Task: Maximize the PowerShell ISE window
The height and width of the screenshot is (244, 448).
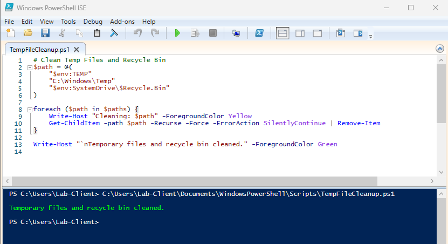Action: tap(411, 8)
